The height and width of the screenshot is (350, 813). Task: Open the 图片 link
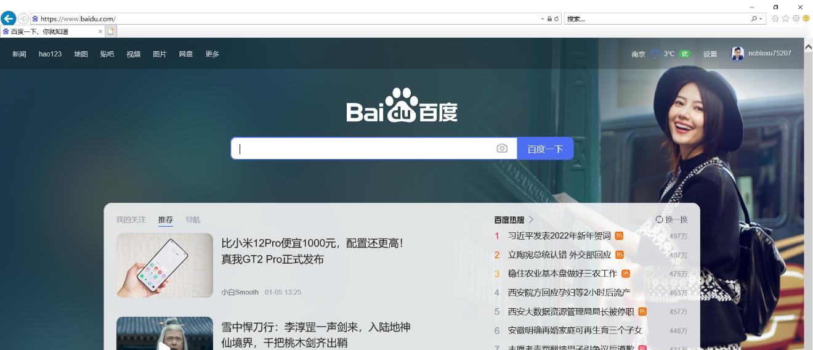(x=160, y=54)
